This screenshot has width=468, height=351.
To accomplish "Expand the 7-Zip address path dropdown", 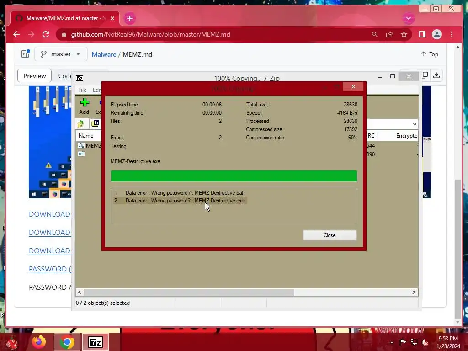I will (x=414, y=124).
